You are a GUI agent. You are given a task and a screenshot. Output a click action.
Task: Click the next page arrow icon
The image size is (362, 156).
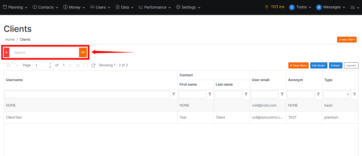pos(70,65)
